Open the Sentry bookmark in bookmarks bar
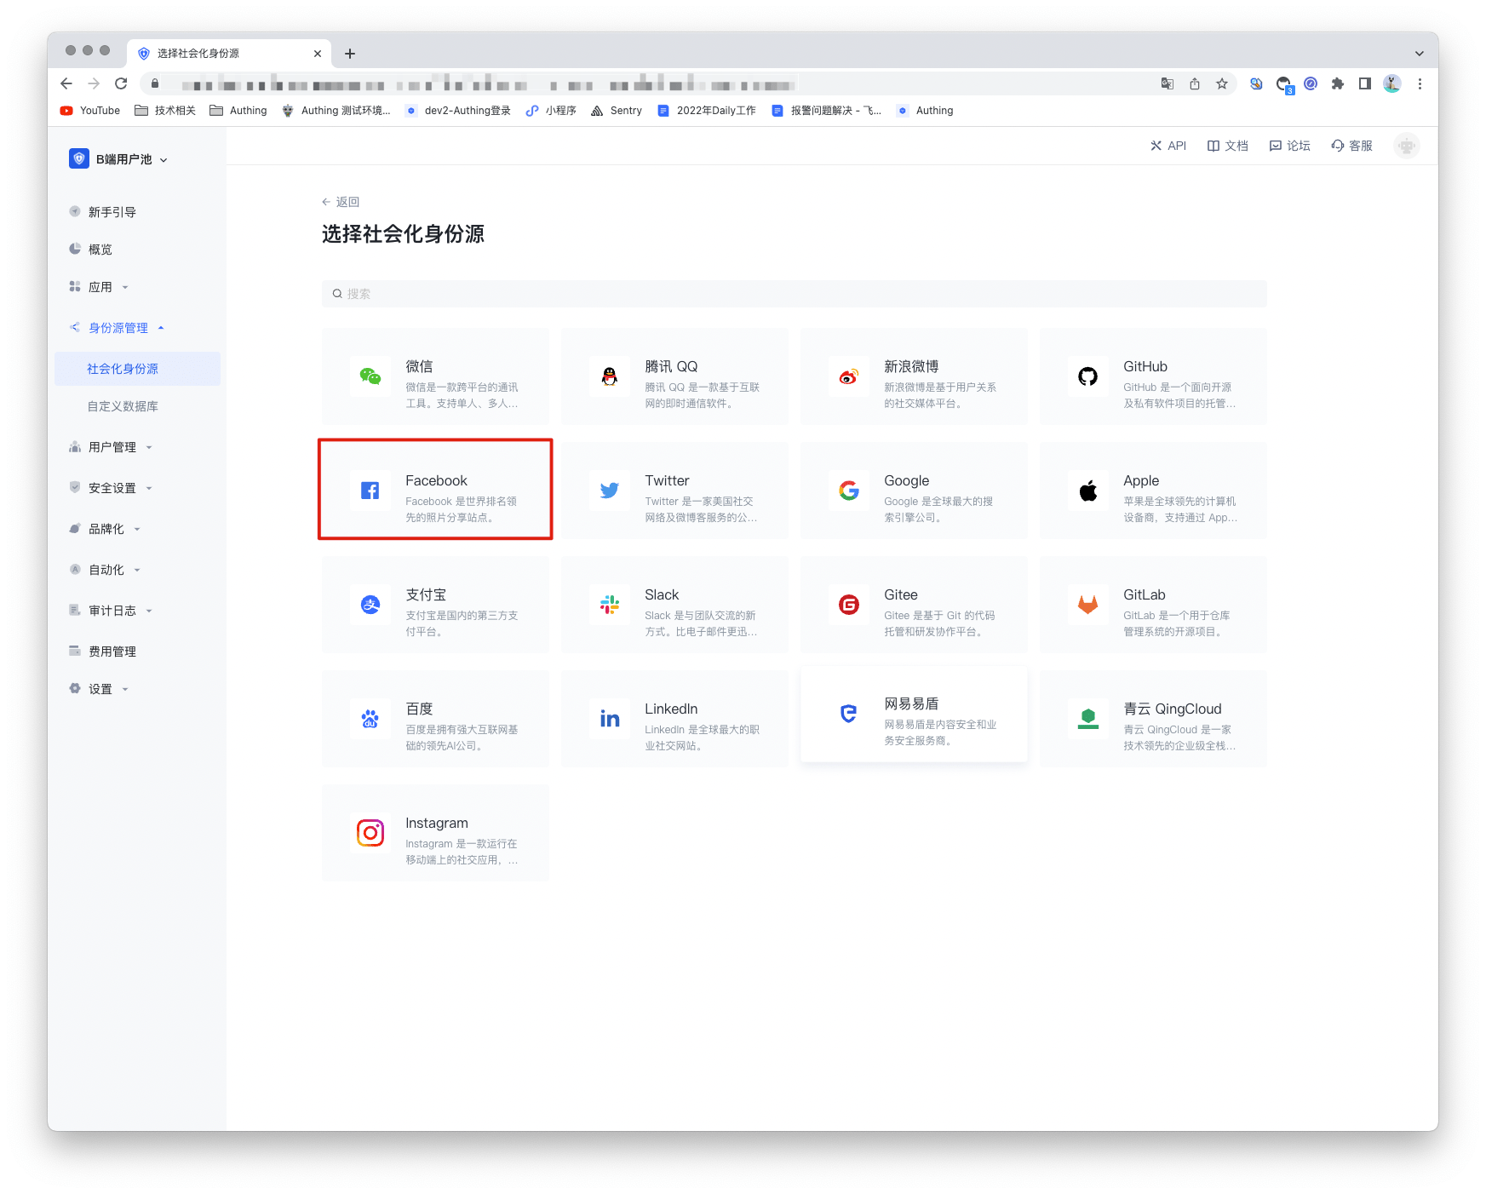The image size is (1486, 1194). [617, 111]
